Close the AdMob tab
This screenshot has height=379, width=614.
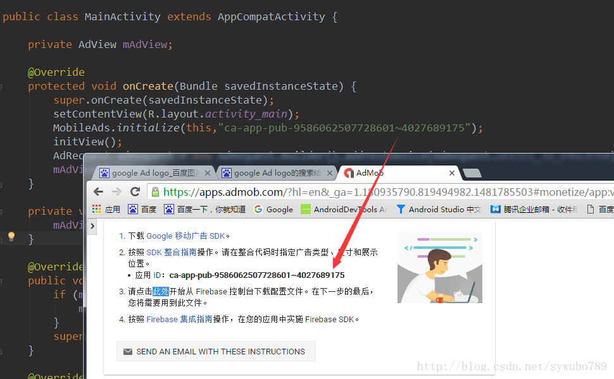[452, 173]
